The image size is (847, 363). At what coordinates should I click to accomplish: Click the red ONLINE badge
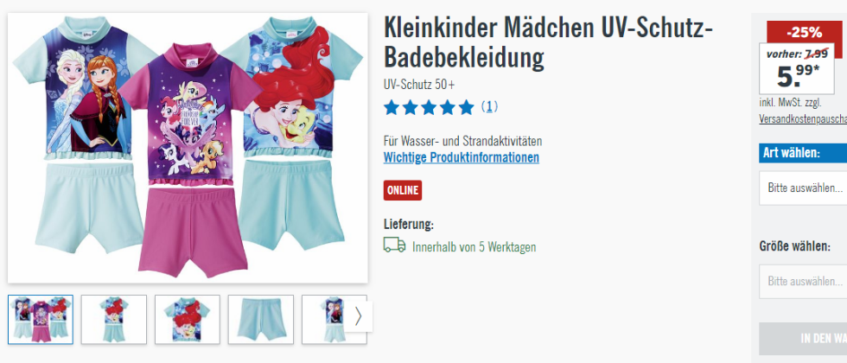403,190
